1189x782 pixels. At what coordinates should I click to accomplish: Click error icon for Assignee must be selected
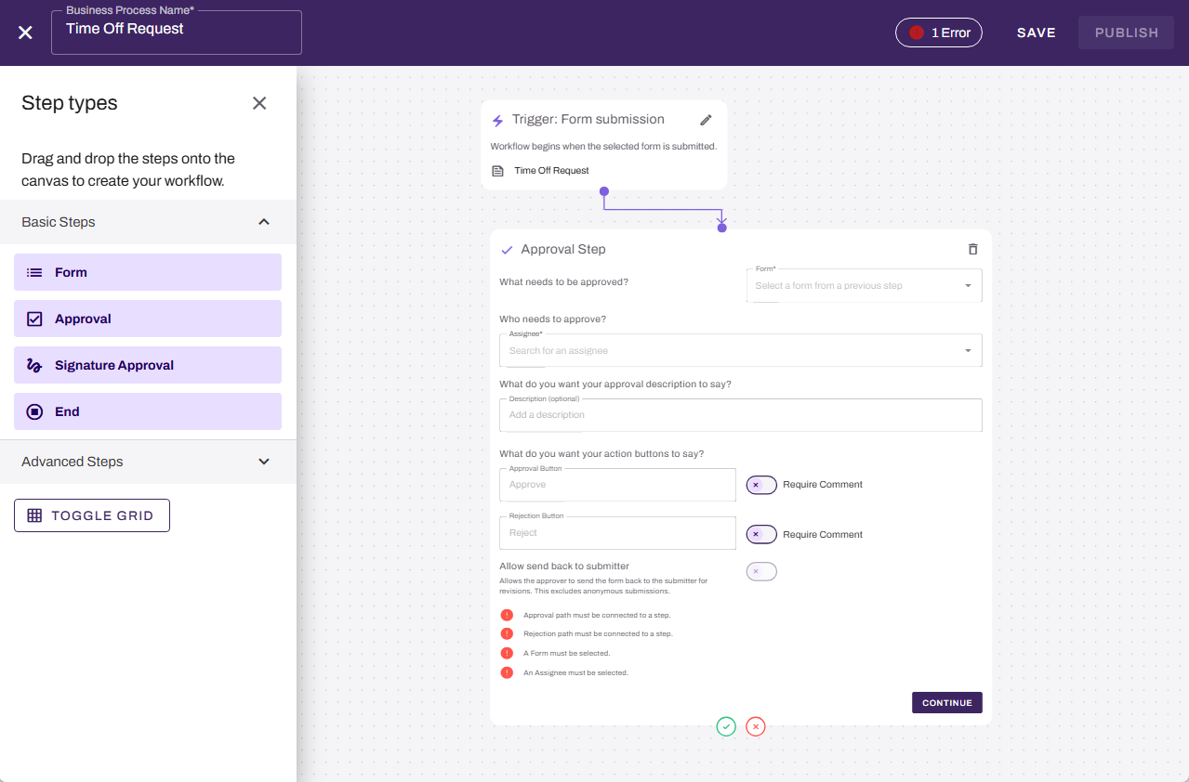(x=507, y=672)
